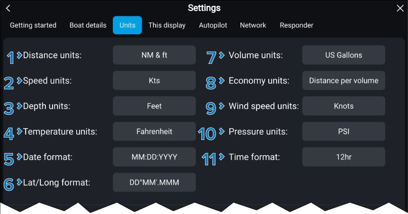
Task: Open Volume units selector showing US Gallons
Action: tap(344, 55)
